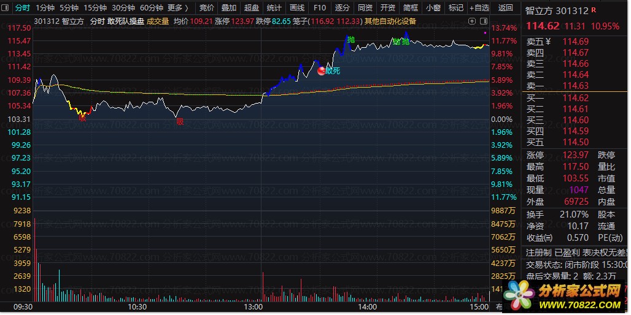The height and width of the screenshot is (315, 631).
Task: Select the 5分钟 period tab
Action: pyautogui.click(x=69, y=7)
